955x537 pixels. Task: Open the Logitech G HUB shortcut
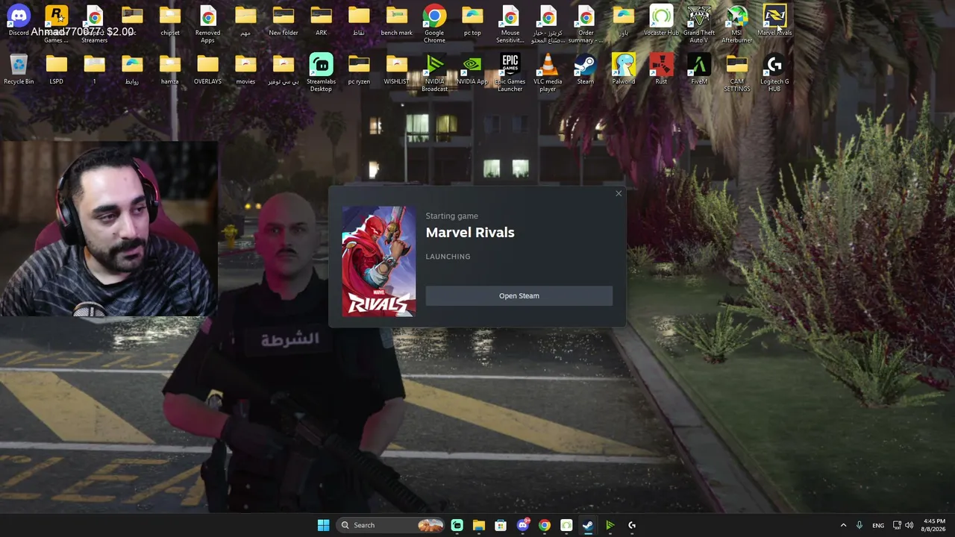774,72
